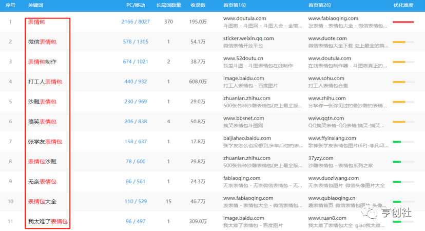Click the 110 / 529 index value
Image resolution: width=425 pixels, height=231 pixels.
click(x=136, y=201)
